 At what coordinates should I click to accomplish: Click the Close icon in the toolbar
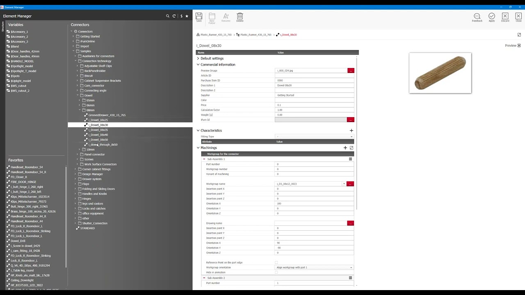518,17
